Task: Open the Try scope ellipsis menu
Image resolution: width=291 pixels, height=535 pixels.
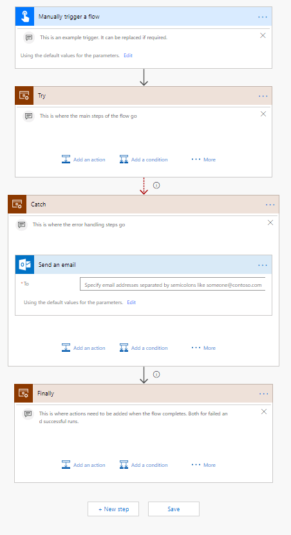Action: pyautogui.click(x=263, y=96)
